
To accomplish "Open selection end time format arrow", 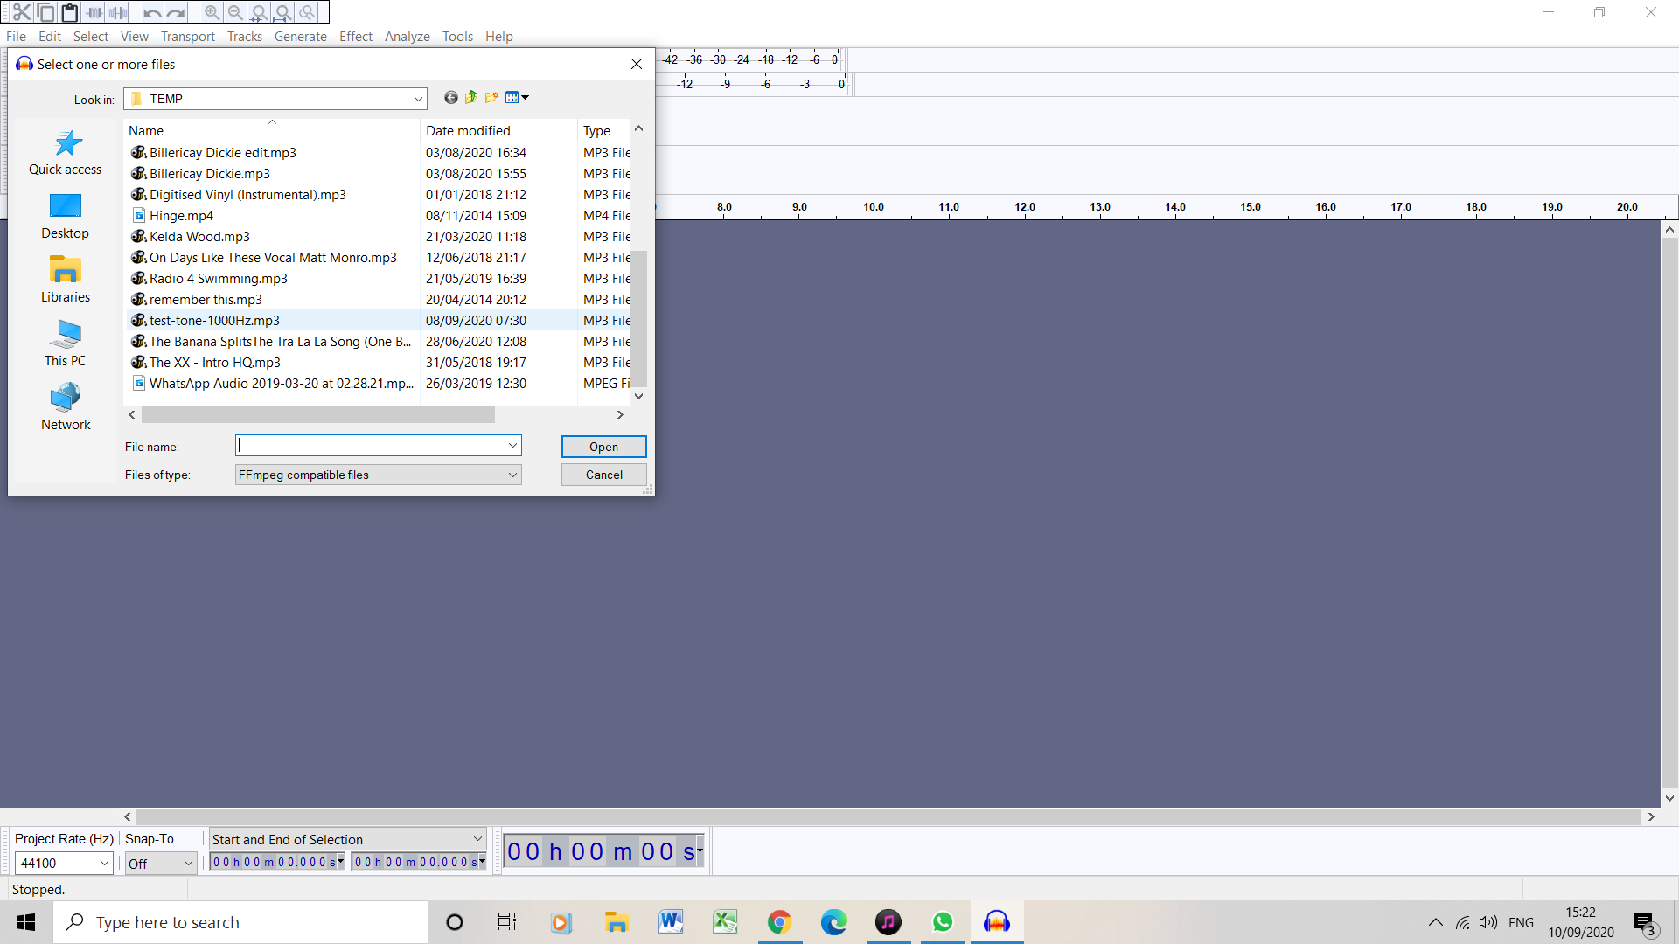I will tap(482, 862).
